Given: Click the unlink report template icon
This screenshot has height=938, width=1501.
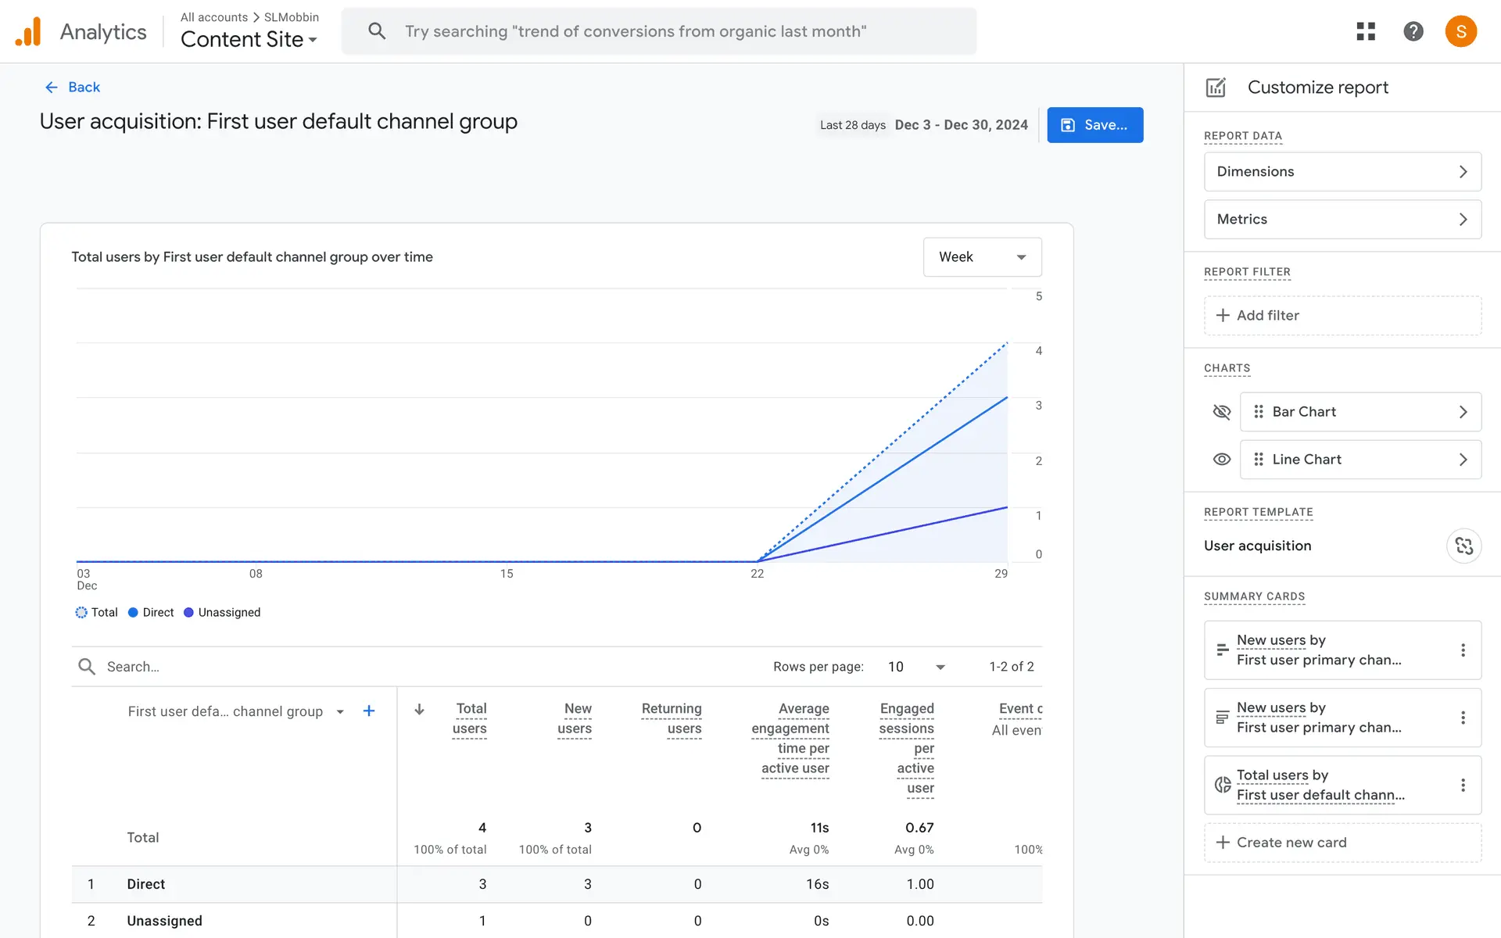Looking at the screenshot, I should pyautogui.click(x=1463, y=546).
